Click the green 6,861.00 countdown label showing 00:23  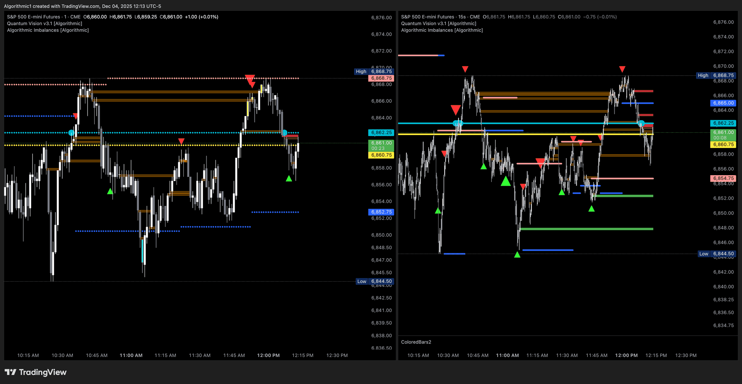[x=381, y=145]
